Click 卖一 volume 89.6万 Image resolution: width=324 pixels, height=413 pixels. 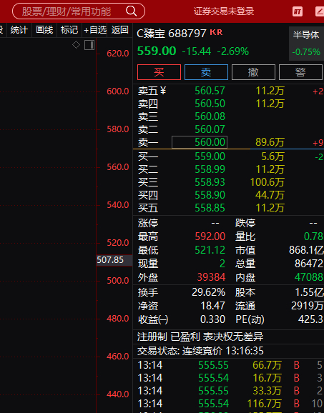pos(270,142)
